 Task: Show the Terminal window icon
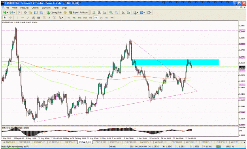click(36, 13)
